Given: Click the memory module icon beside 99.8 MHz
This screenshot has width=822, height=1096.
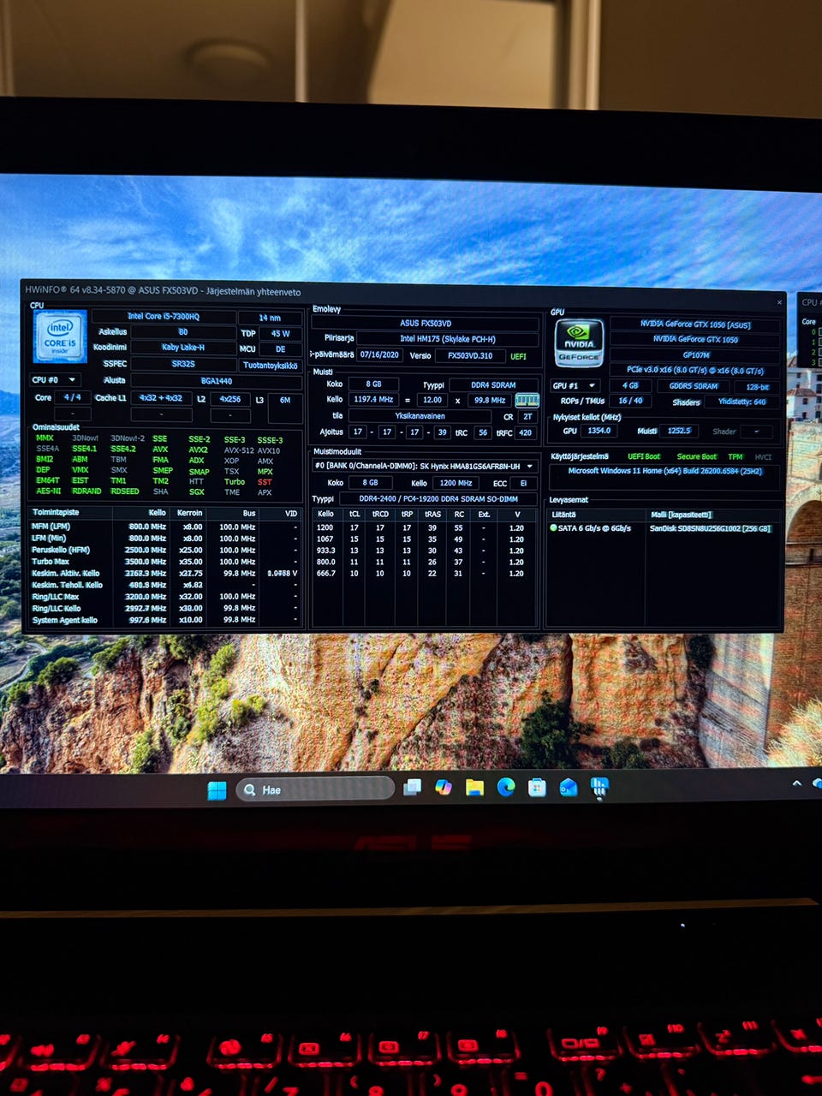Looking at the screenshot, I should tap(527, 400).
